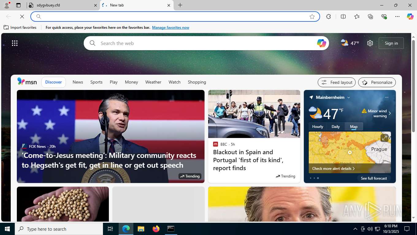The height and width of the screenshot is (235, 417).
Task: Open page settings gear icon
Action: click(x=370, y=43)
